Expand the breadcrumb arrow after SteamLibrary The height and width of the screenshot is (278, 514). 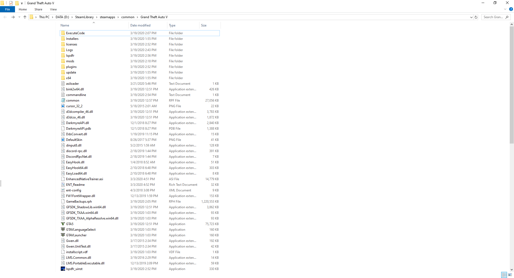97,17
